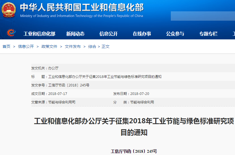Open the 工业和信息化部 menu
235x155 pixels.
click(39, 34)
